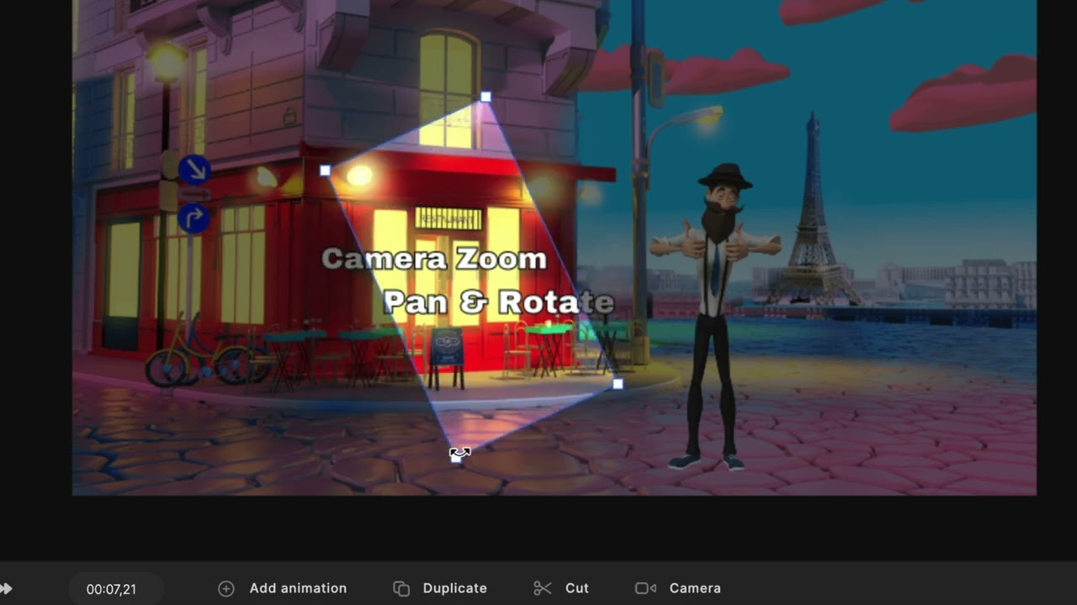Click the Eiffel Tower in the background

point(813,218)
